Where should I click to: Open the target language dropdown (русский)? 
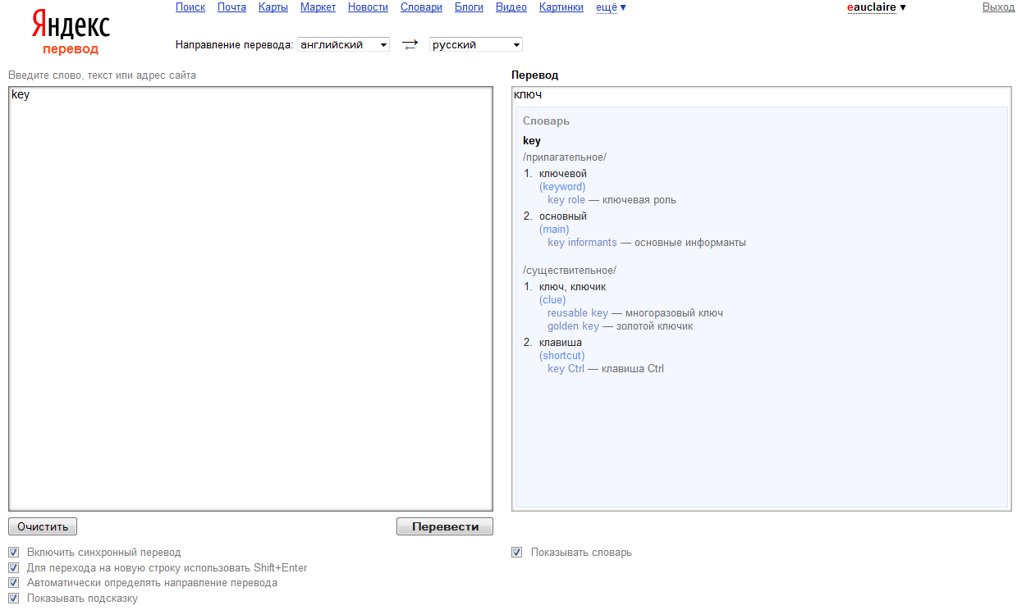coord(476,45)
